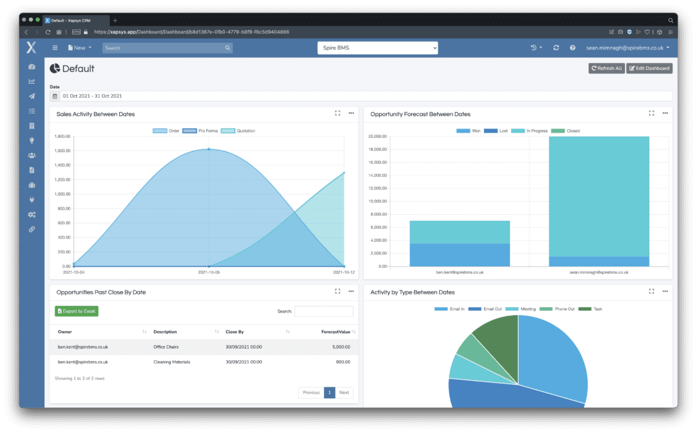Open the building icon in sidebar

pyautogui.click(x=31, y=126)
